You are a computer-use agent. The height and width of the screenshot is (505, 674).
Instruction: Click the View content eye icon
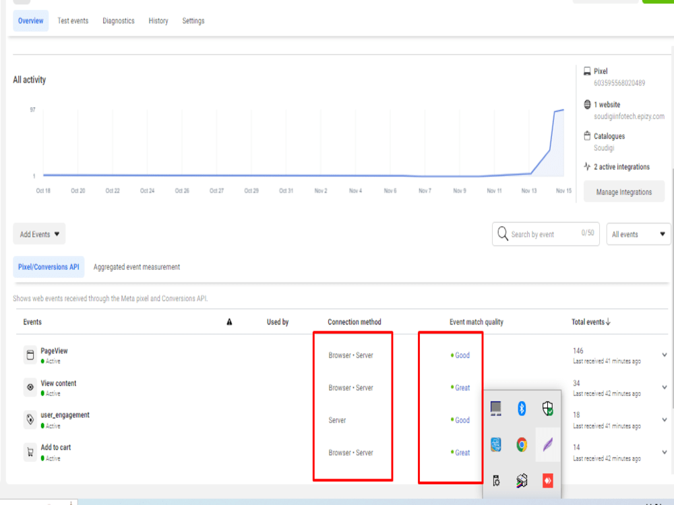coord(30,386)
